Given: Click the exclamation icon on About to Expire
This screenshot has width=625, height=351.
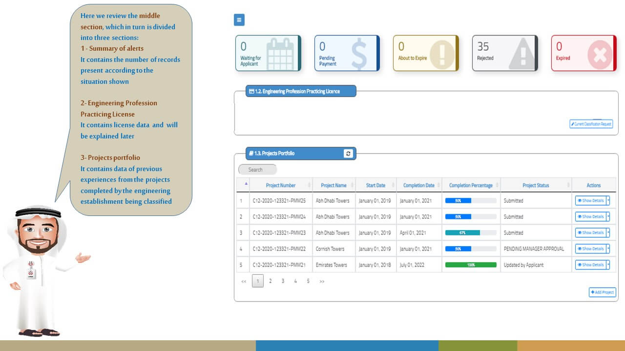Looking at the screenshot, I should tap(441, 54).
